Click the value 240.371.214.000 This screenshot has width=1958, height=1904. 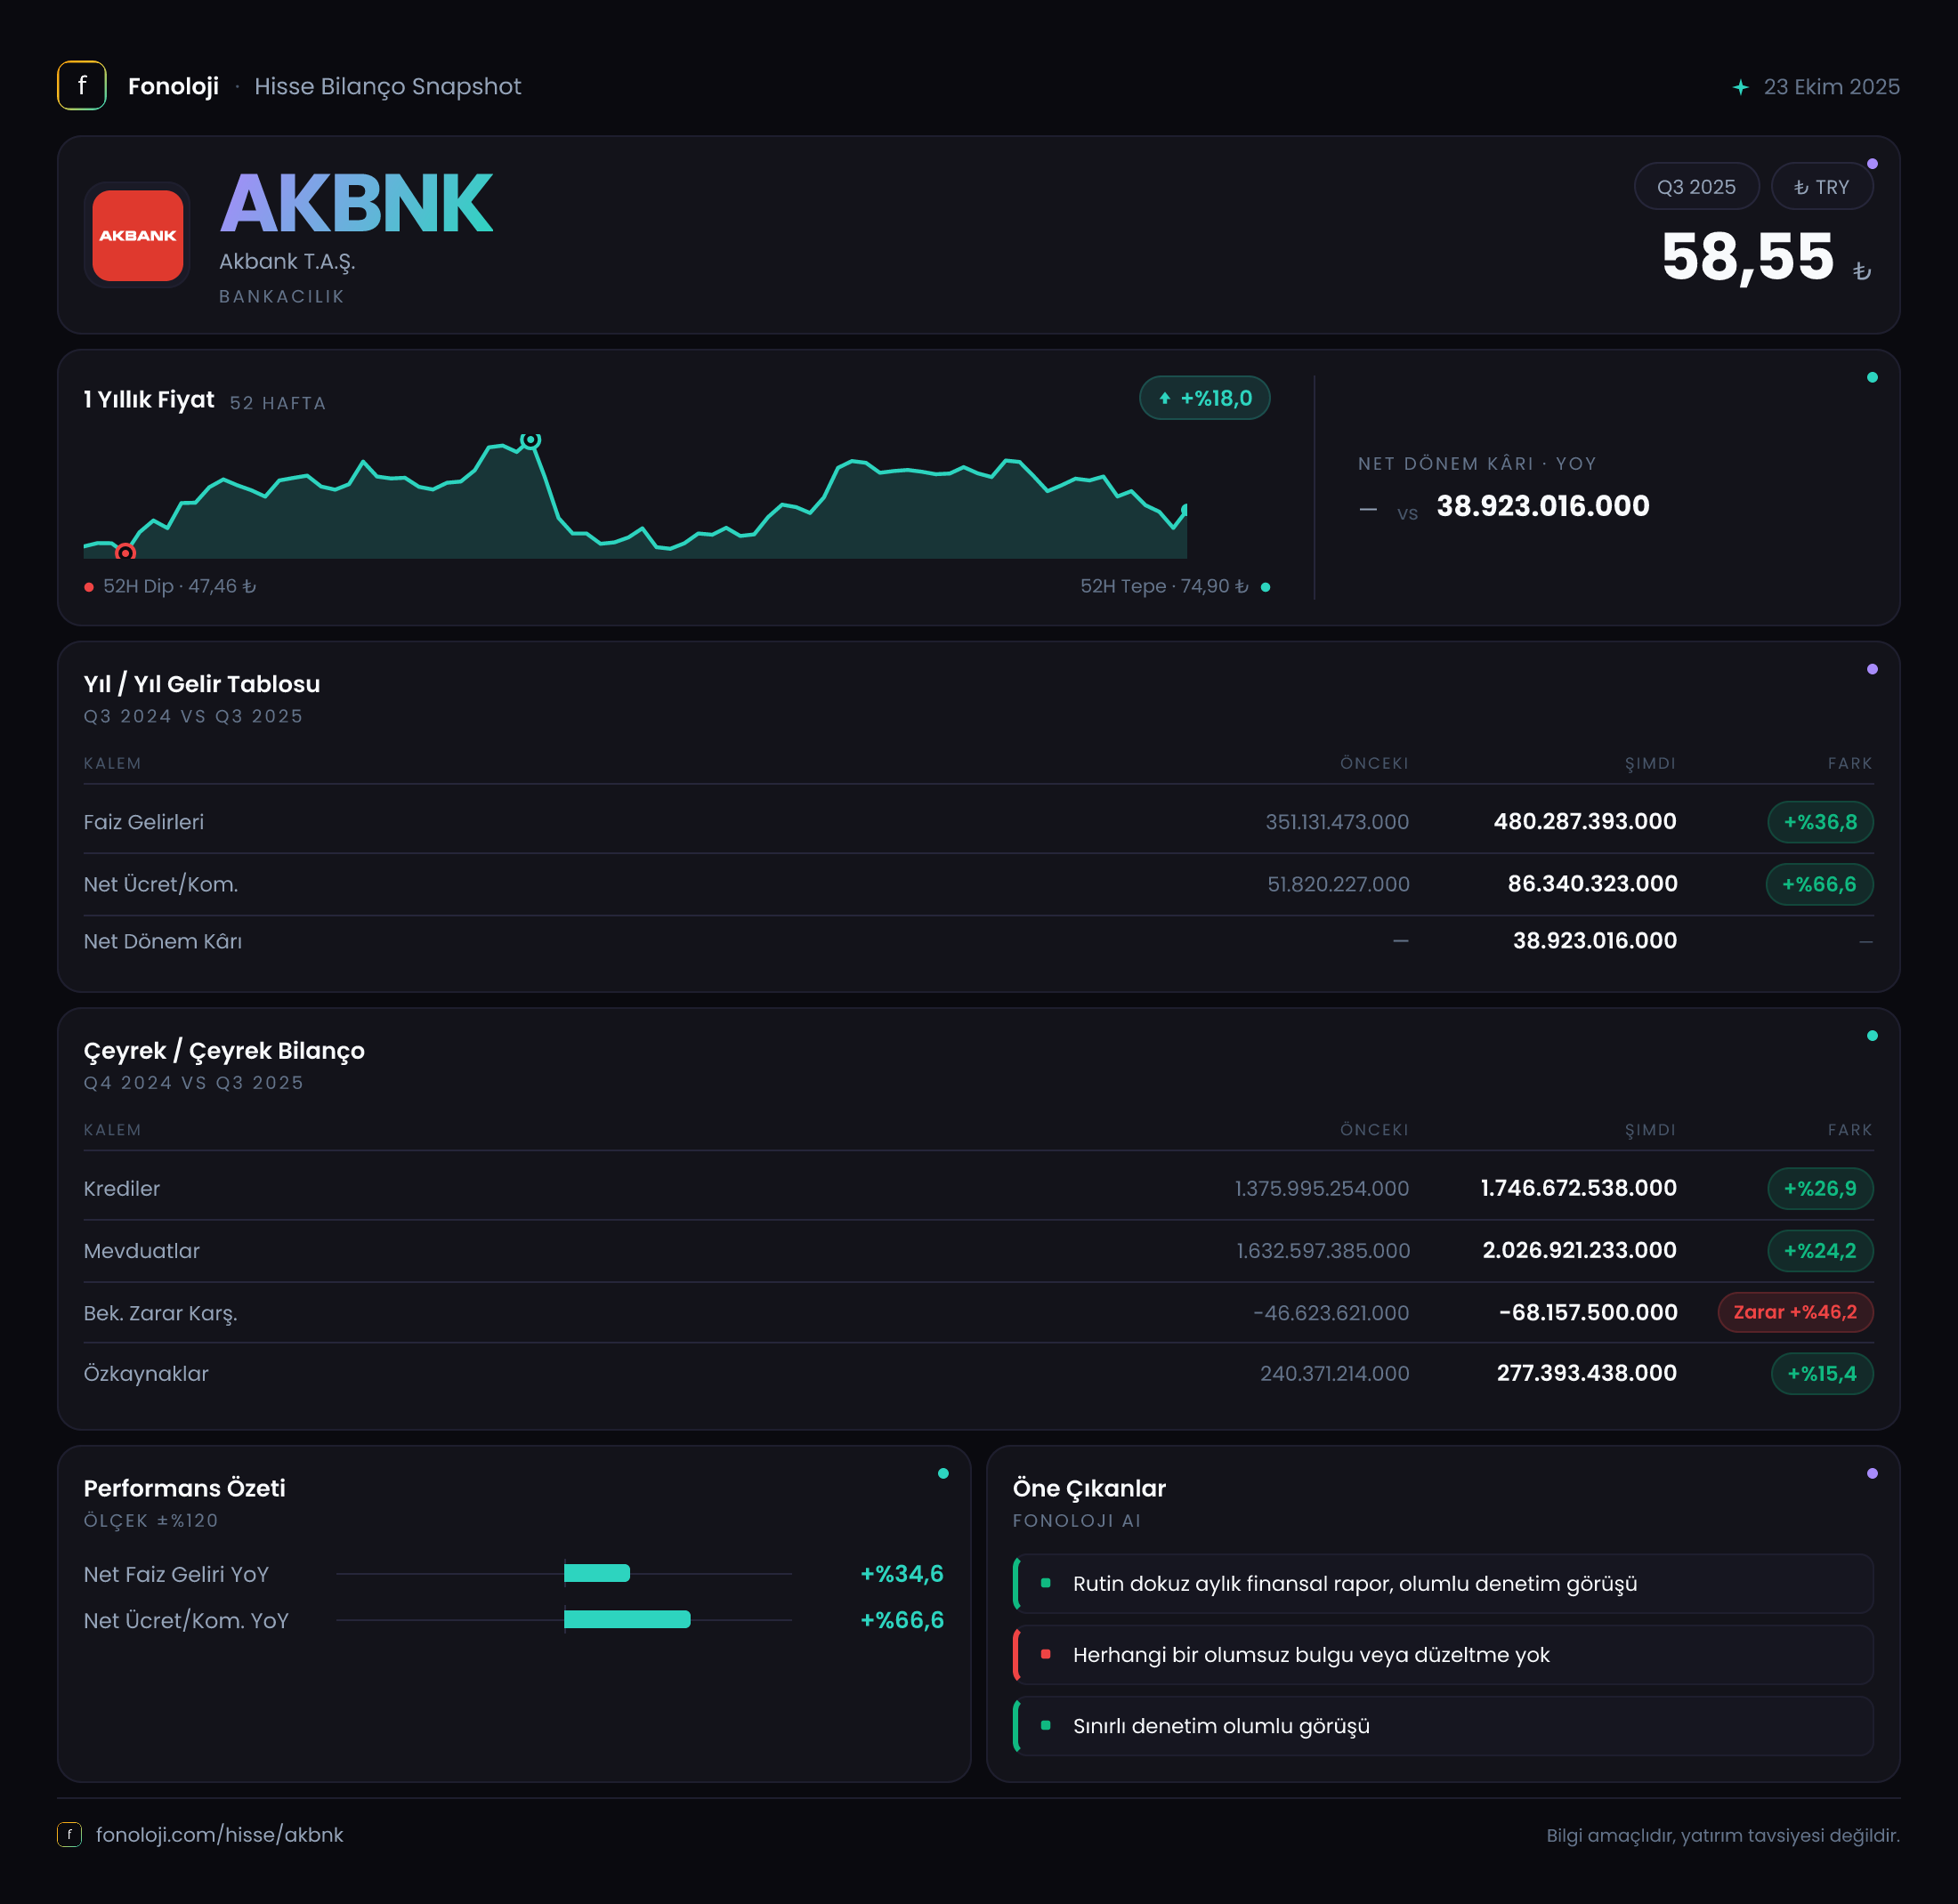(1335, 1373)
